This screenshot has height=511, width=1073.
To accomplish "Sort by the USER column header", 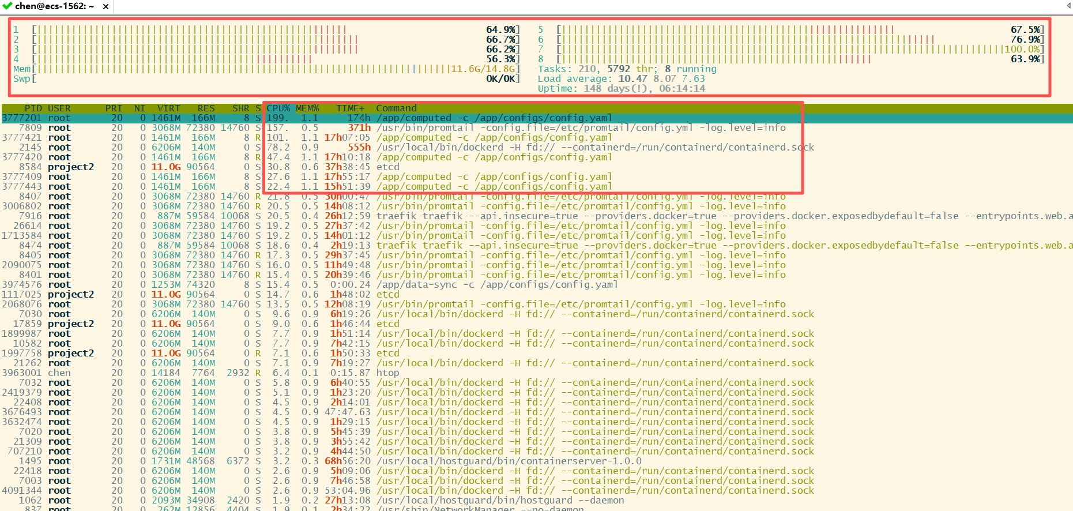I will [x=59, y=108].
